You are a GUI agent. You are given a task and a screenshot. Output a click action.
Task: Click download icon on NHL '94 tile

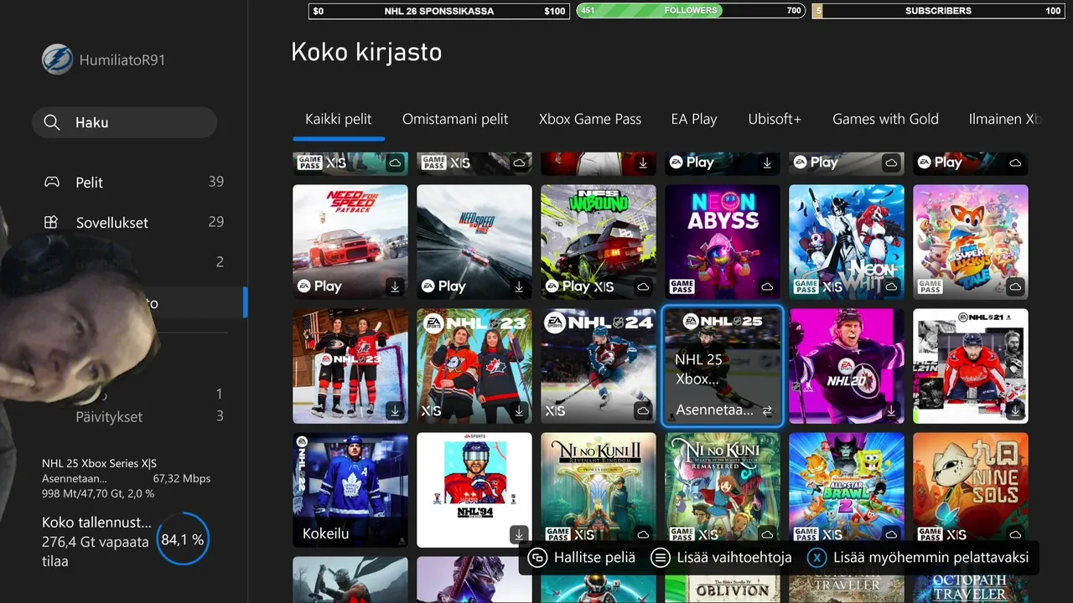coord(519,534)
